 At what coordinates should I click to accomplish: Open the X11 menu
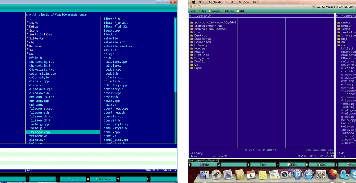202,2
